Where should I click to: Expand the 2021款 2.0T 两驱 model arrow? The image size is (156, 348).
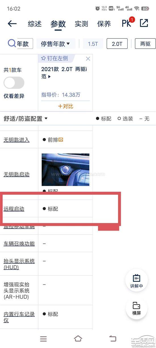[50, 77]
